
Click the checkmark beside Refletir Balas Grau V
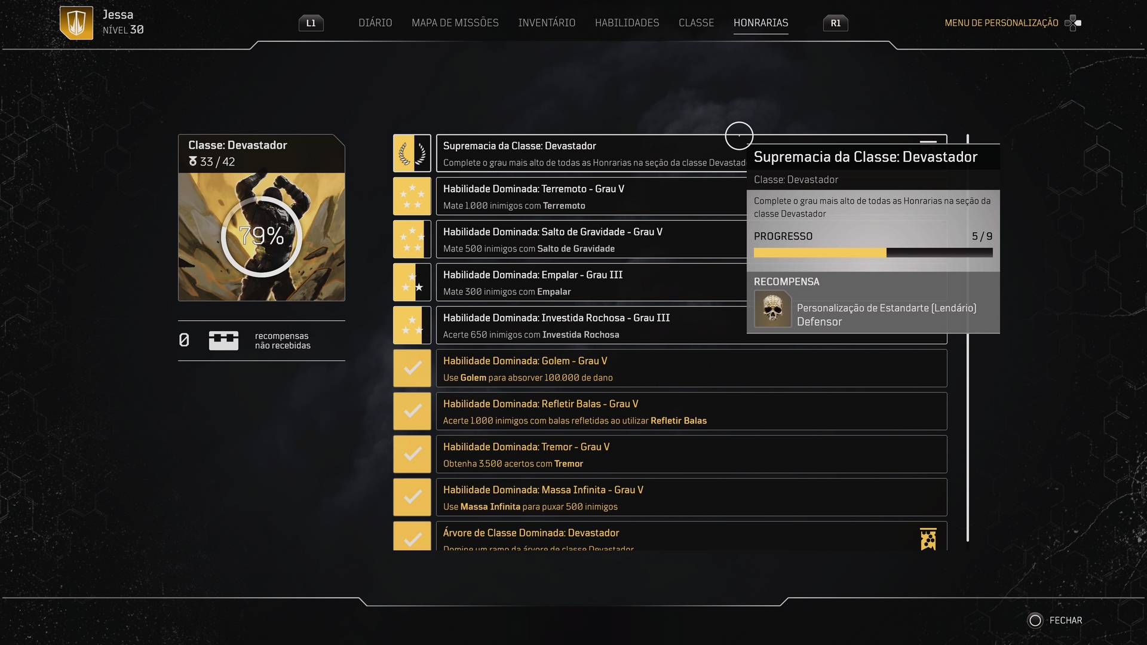[x=412, y=411]
